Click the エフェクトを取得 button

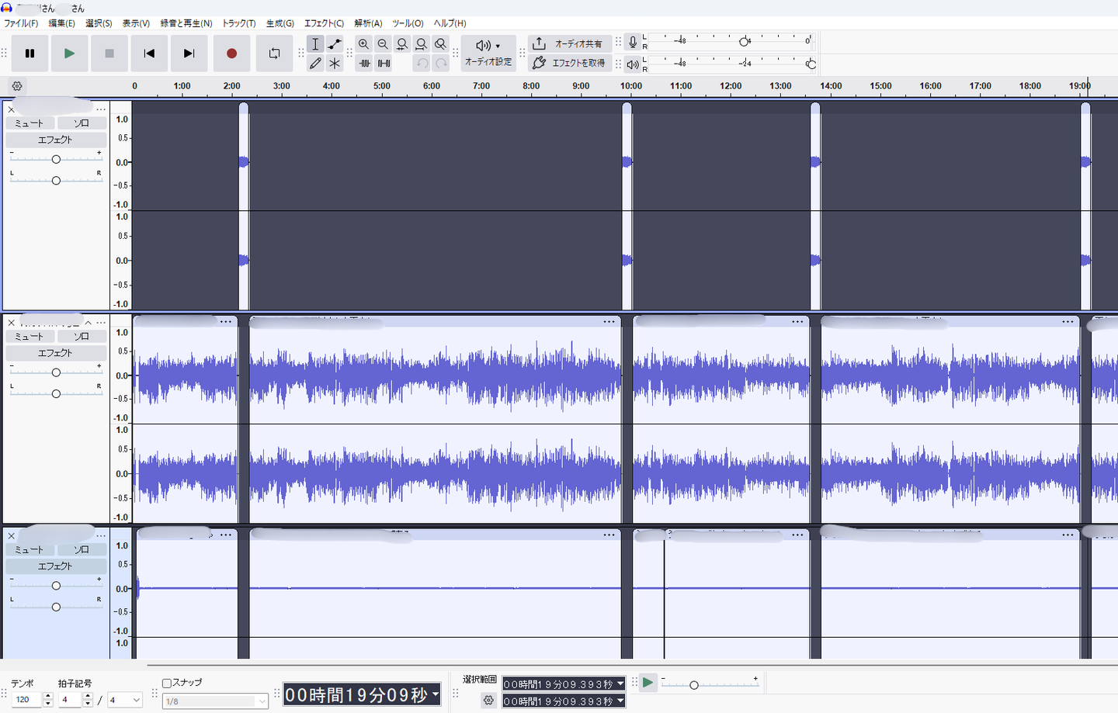point(570,63)
